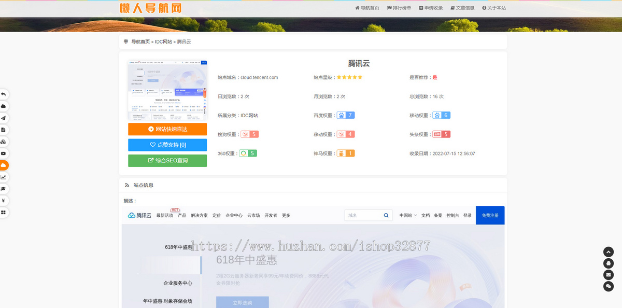Click the signpost icon in breadcrumb bar

[x=126, y=41]
